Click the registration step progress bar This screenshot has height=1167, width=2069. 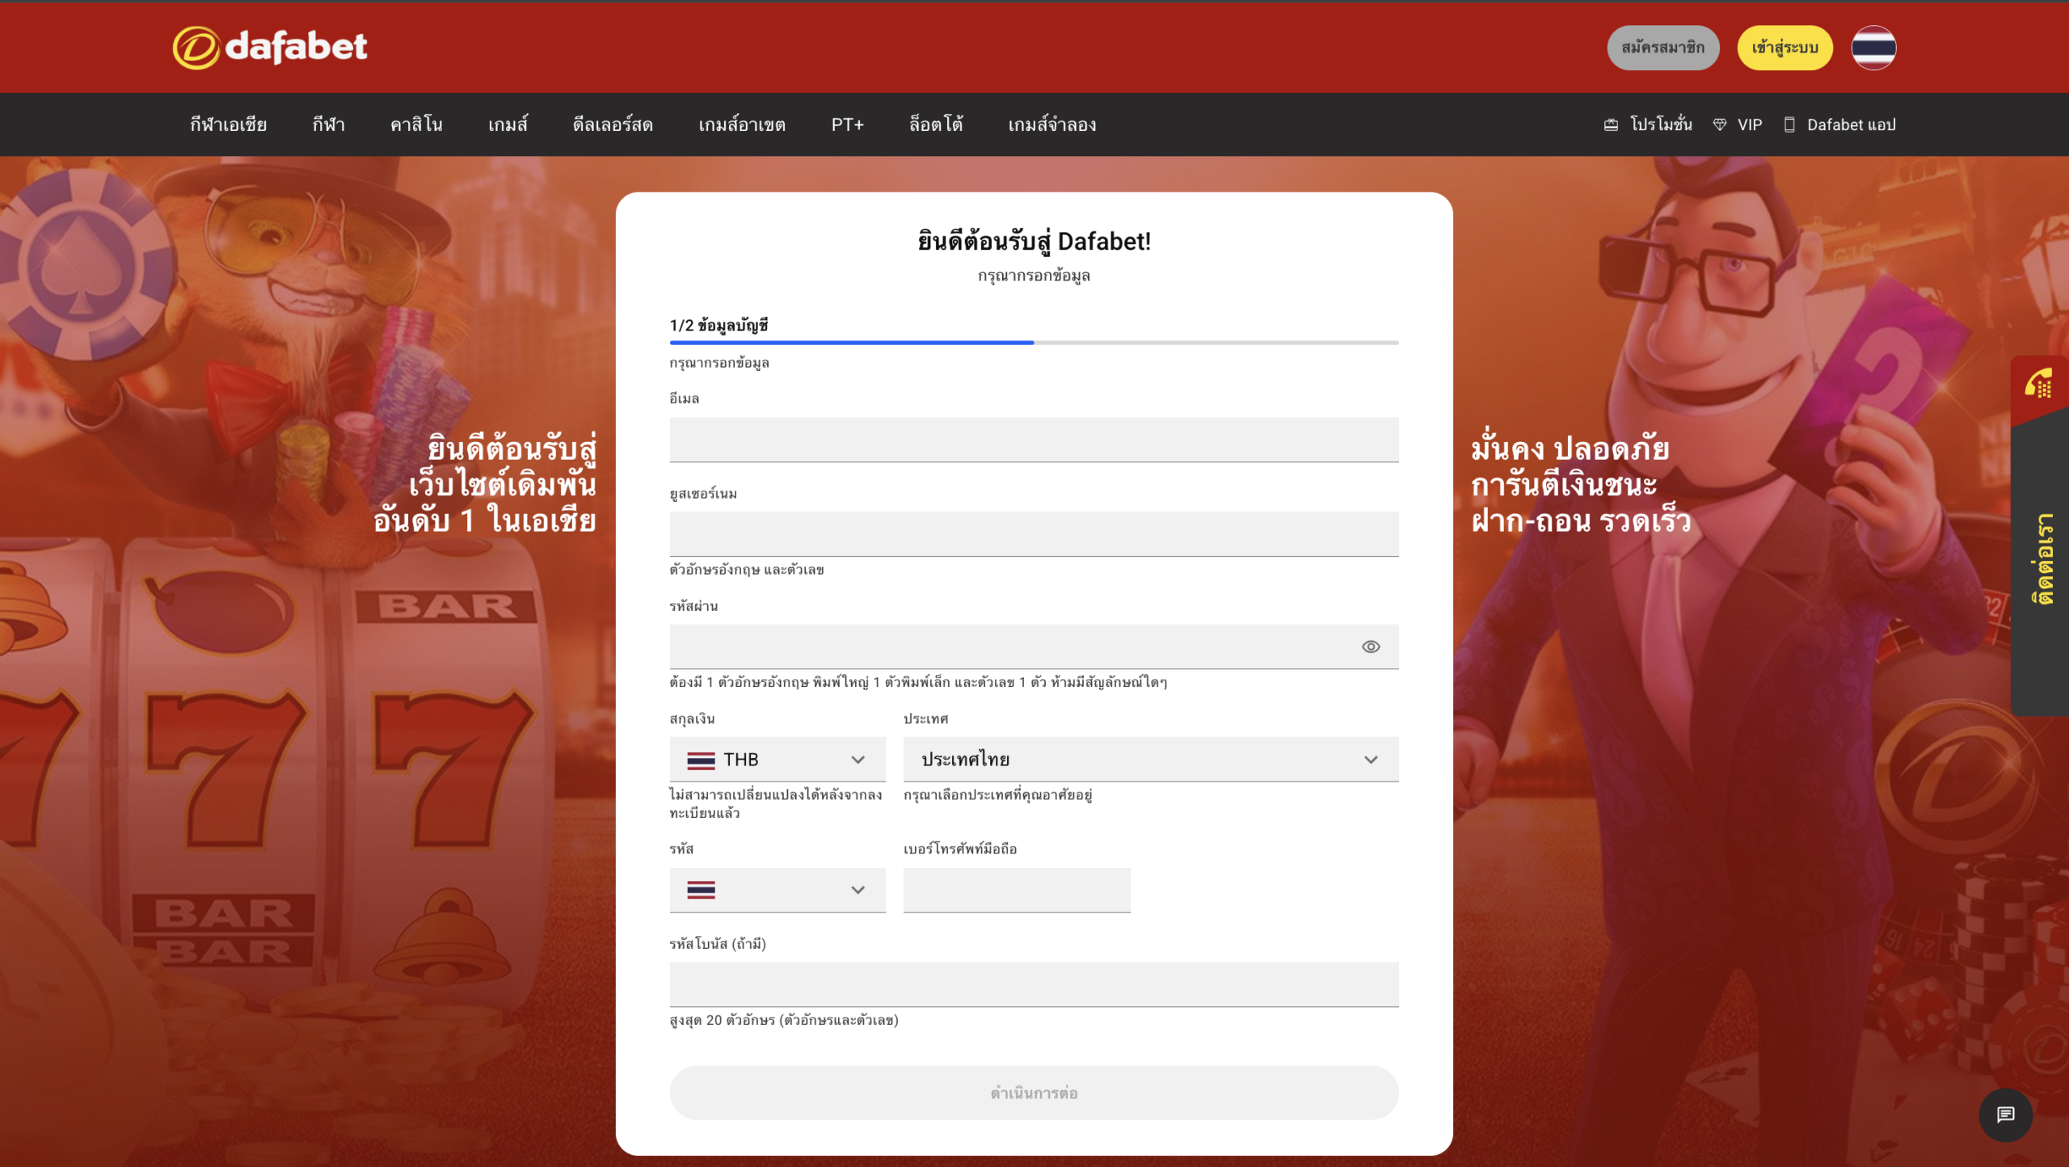tap(1034, 343)
